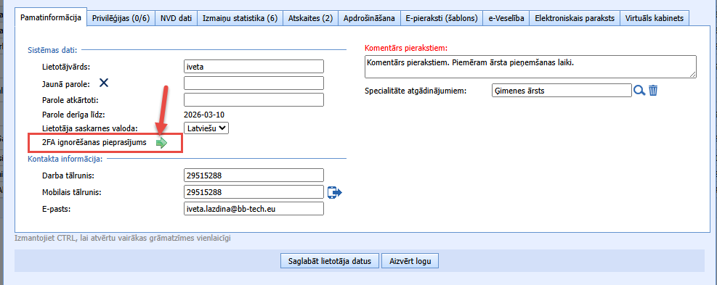
Task: Click the Darba tālrunis input field
Action: point(254,175)
